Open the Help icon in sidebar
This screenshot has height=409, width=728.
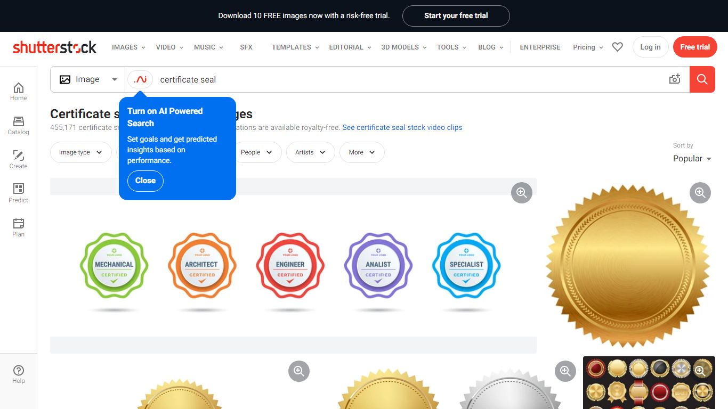point(18,374)
